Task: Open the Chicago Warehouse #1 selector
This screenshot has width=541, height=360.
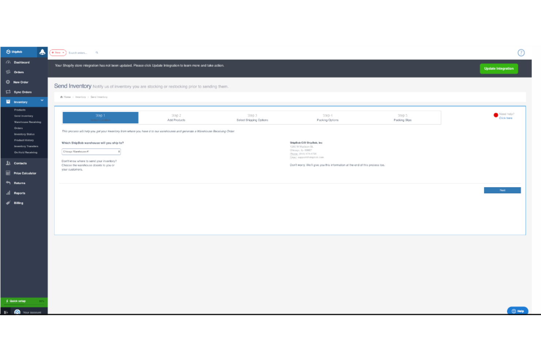Action: coord(91,151)
